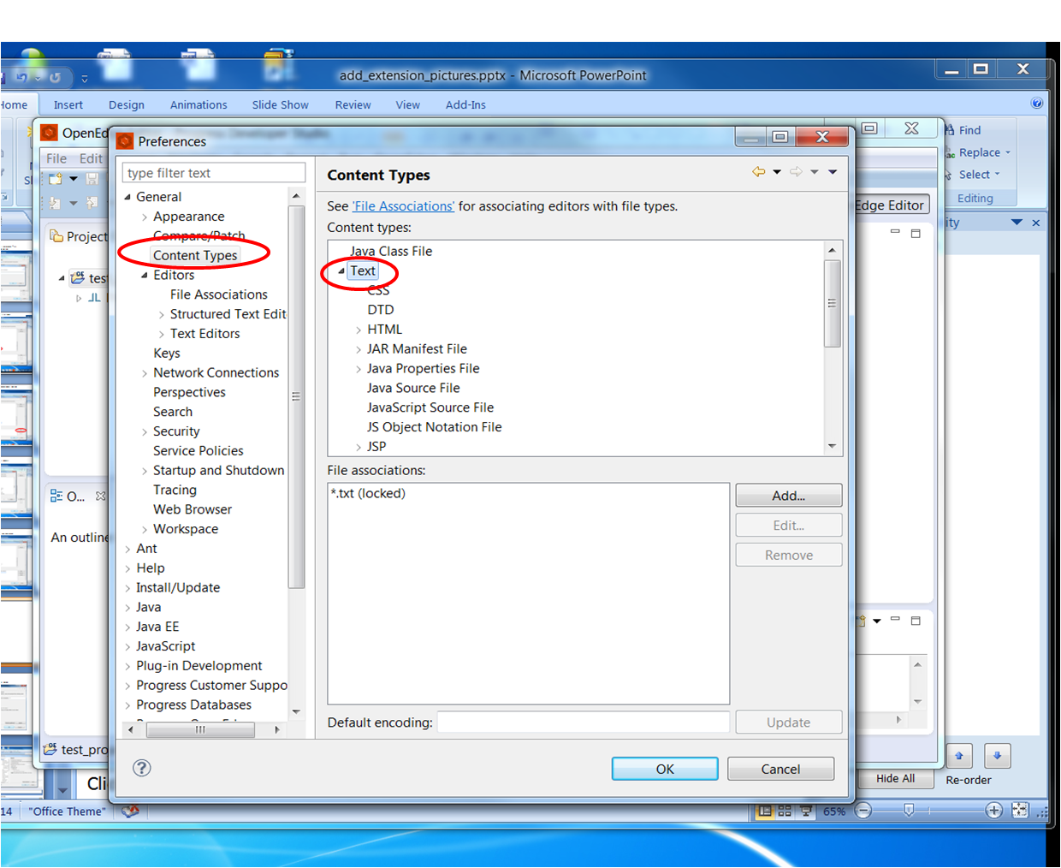Click the fit slide to window icon

pos(1020,810)
